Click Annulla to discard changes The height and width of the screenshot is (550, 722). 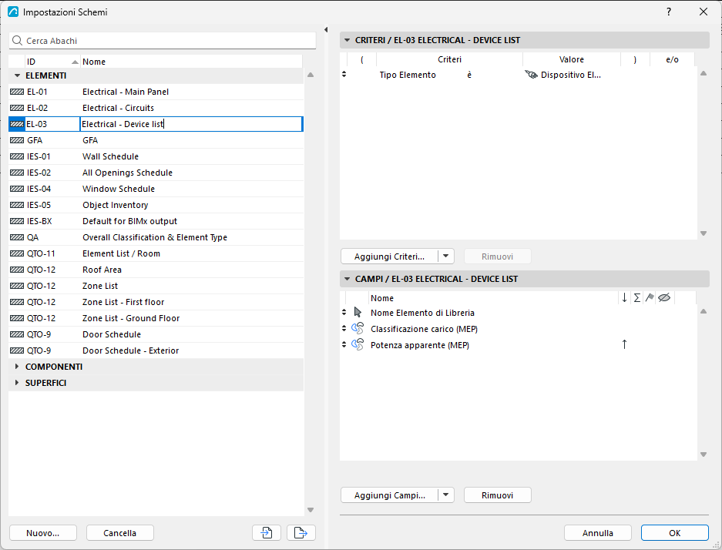tap(598, 533)
